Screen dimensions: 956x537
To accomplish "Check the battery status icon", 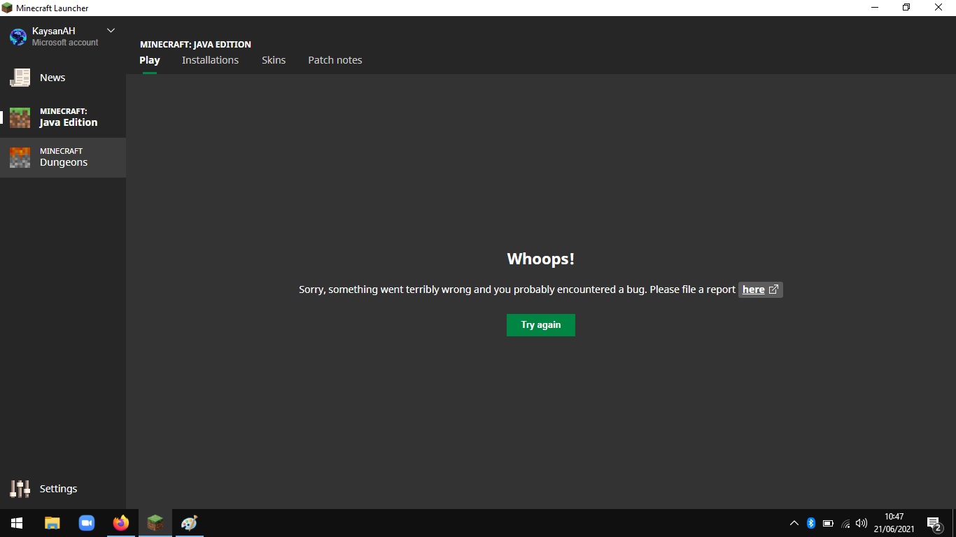I will (x=828, y=523).
